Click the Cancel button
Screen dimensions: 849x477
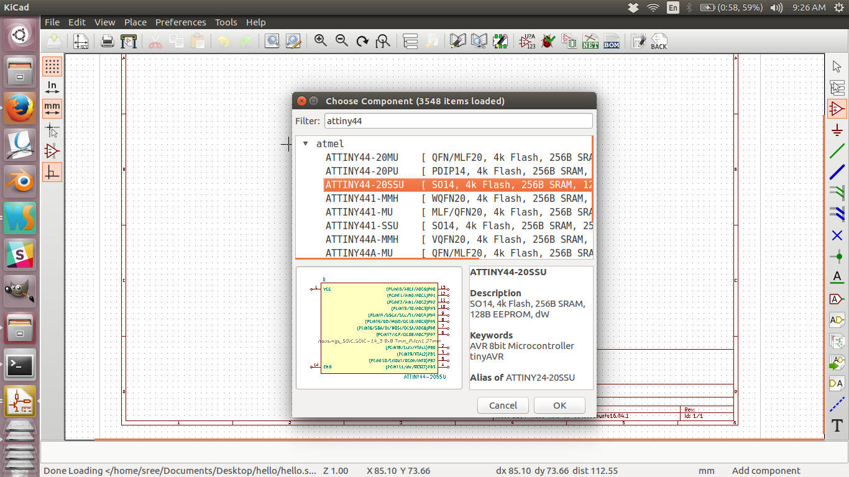tap(503, 405)
